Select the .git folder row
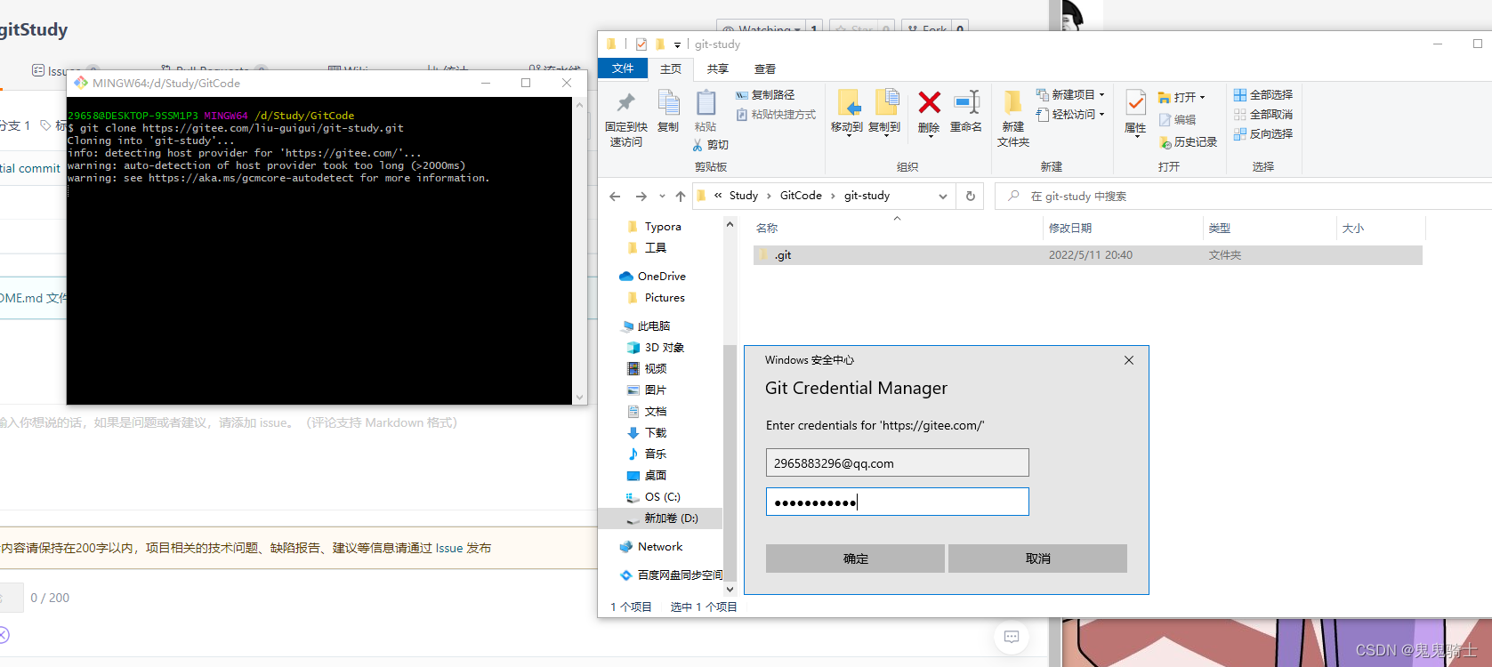The height and width of the screenshot is (667, 1492). 1087,255
